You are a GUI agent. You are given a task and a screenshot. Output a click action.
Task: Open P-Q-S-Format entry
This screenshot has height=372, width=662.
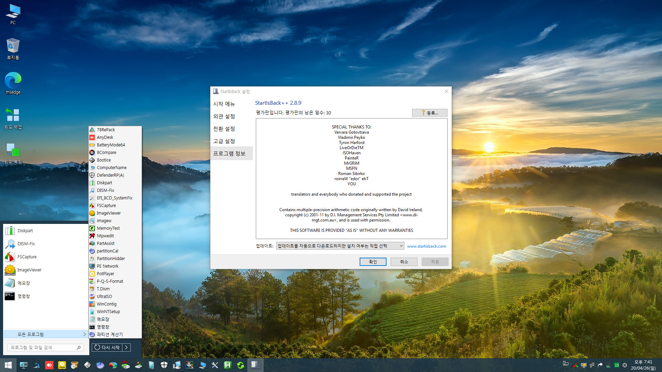(x=115, y=281)
